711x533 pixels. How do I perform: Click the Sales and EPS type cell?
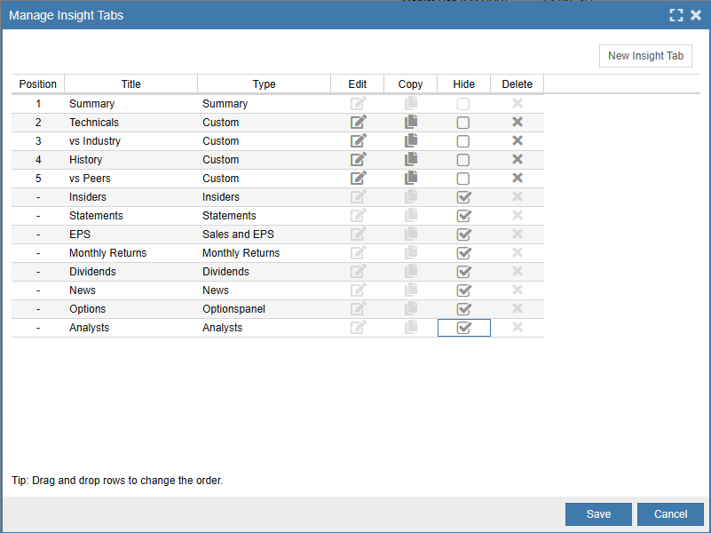click(264, 234)
